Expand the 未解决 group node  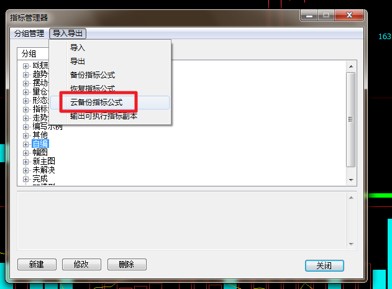click(x=25, y=170)
